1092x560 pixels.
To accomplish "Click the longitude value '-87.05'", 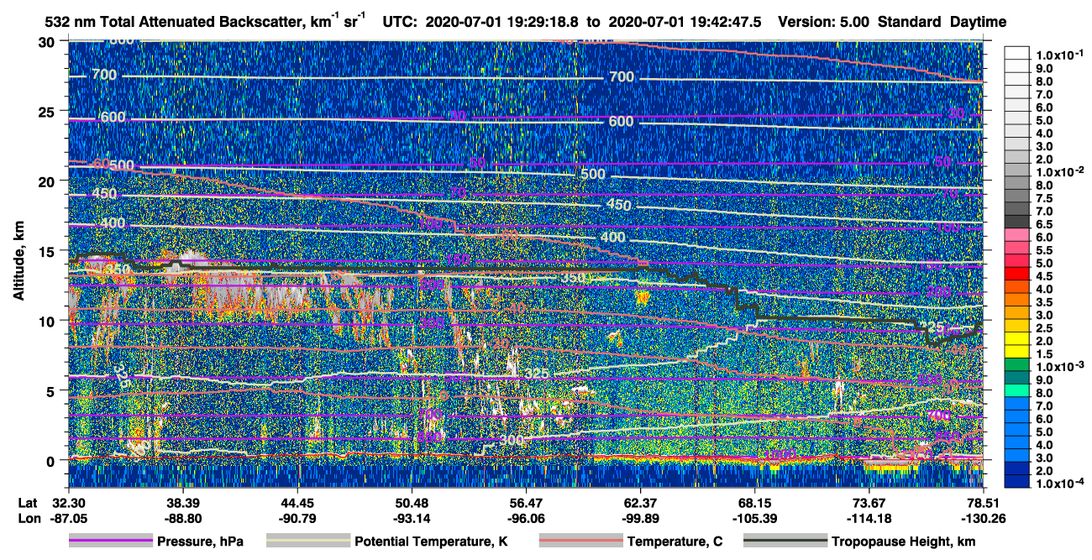I will click(67, 518).
